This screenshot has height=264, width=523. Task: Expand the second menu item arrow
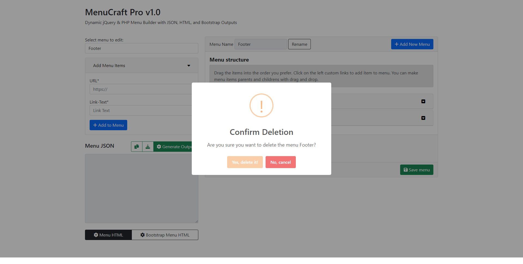(x=423, y=118)
